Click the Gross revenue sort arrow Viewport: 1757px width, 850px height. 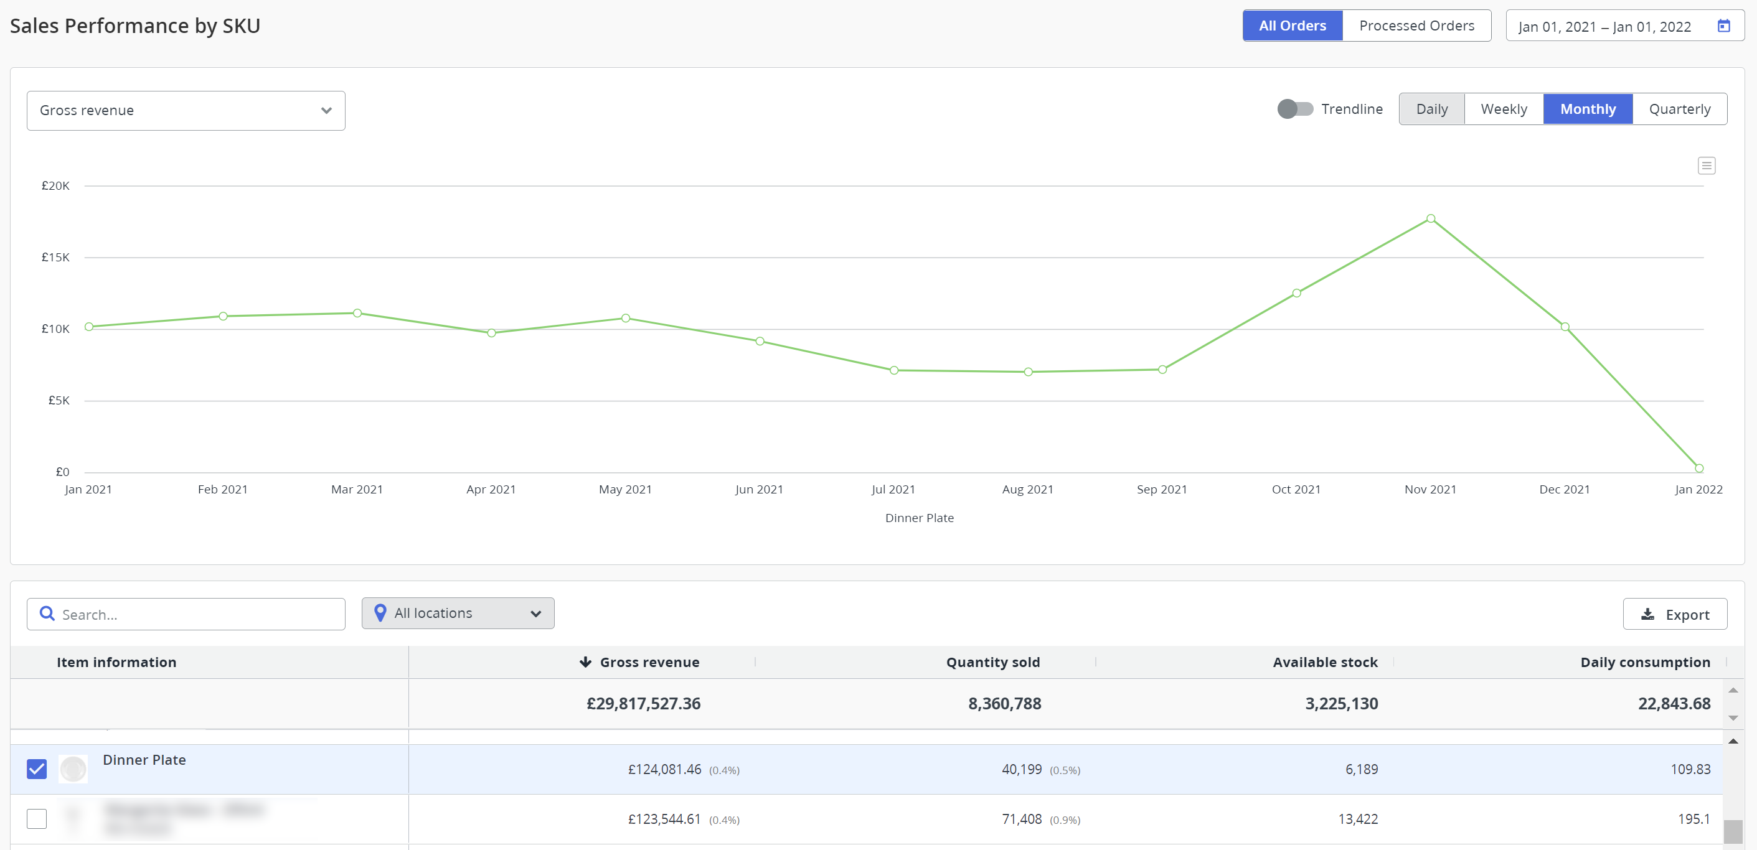585,662
